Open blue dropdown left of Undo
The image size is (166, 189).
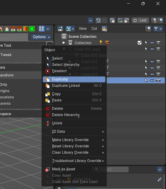coord(91,20)
